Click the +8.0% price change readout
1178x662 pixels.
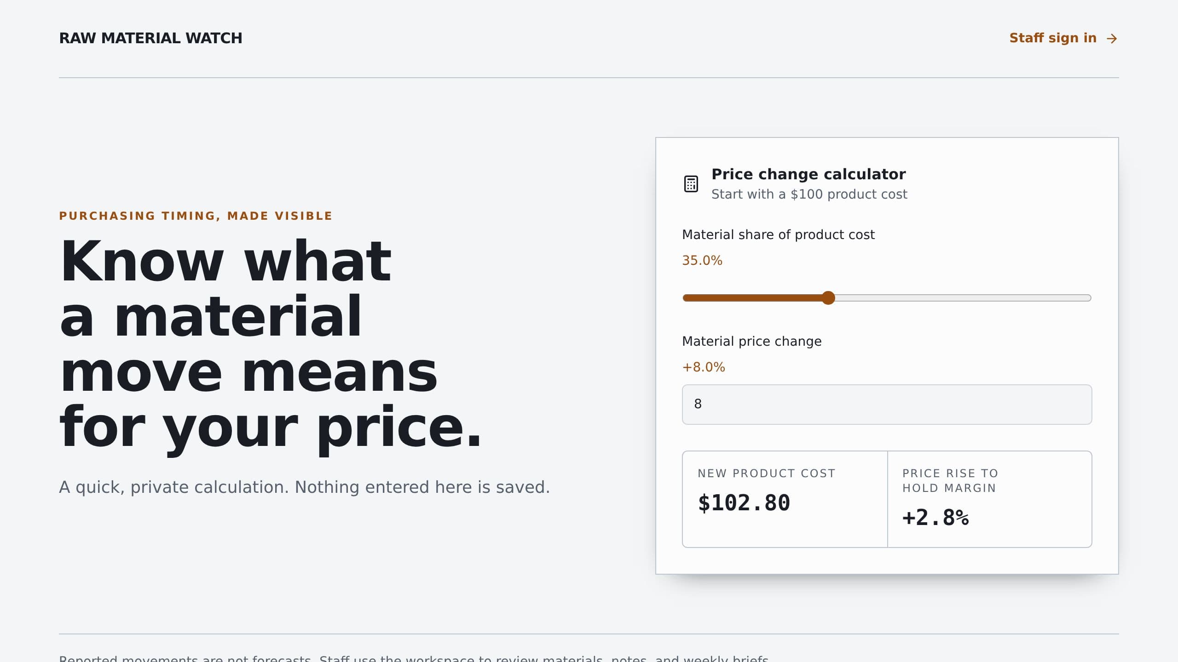tap(704, 367)
